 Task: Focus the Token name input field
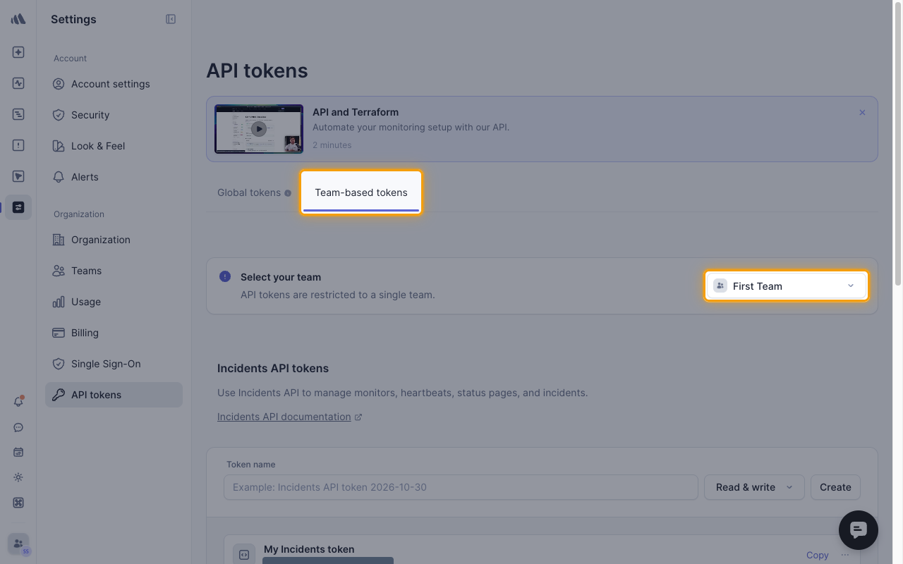tap(461, 487)
